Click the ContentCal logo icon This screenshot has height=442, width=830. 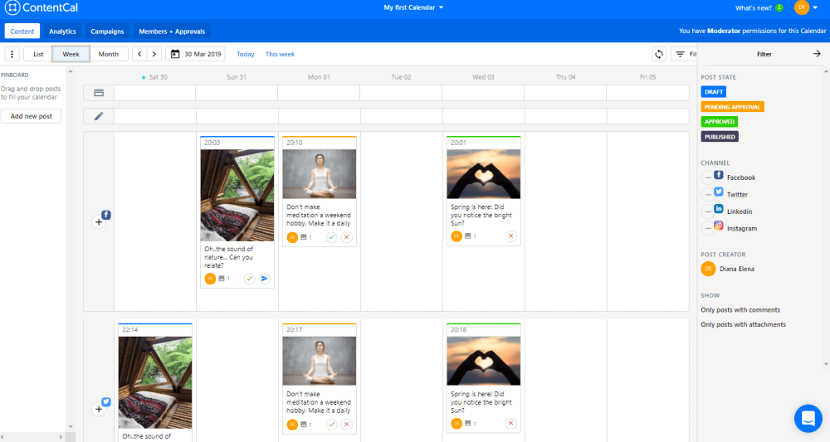point(12,7)
